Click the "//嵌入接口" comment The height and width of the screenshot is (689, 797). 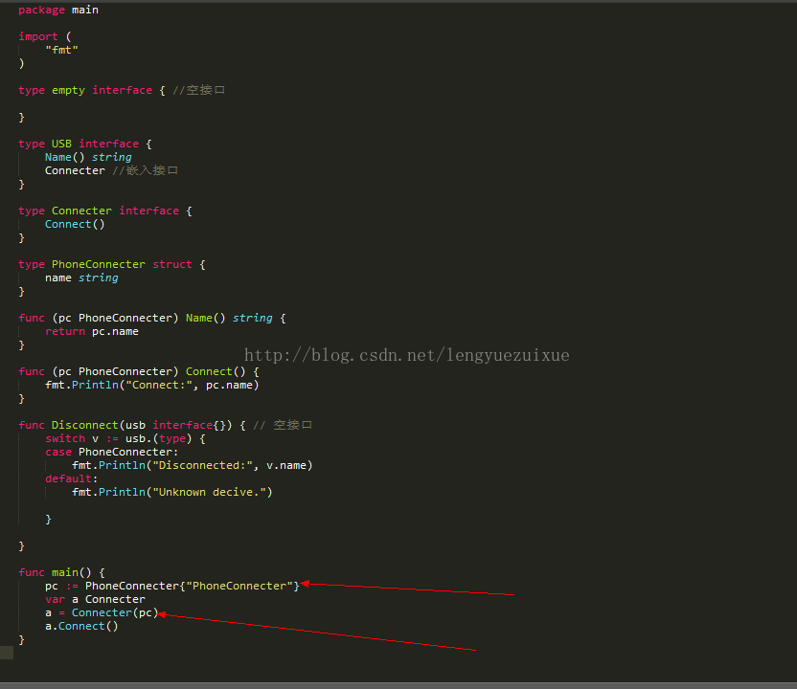point(145,170)
